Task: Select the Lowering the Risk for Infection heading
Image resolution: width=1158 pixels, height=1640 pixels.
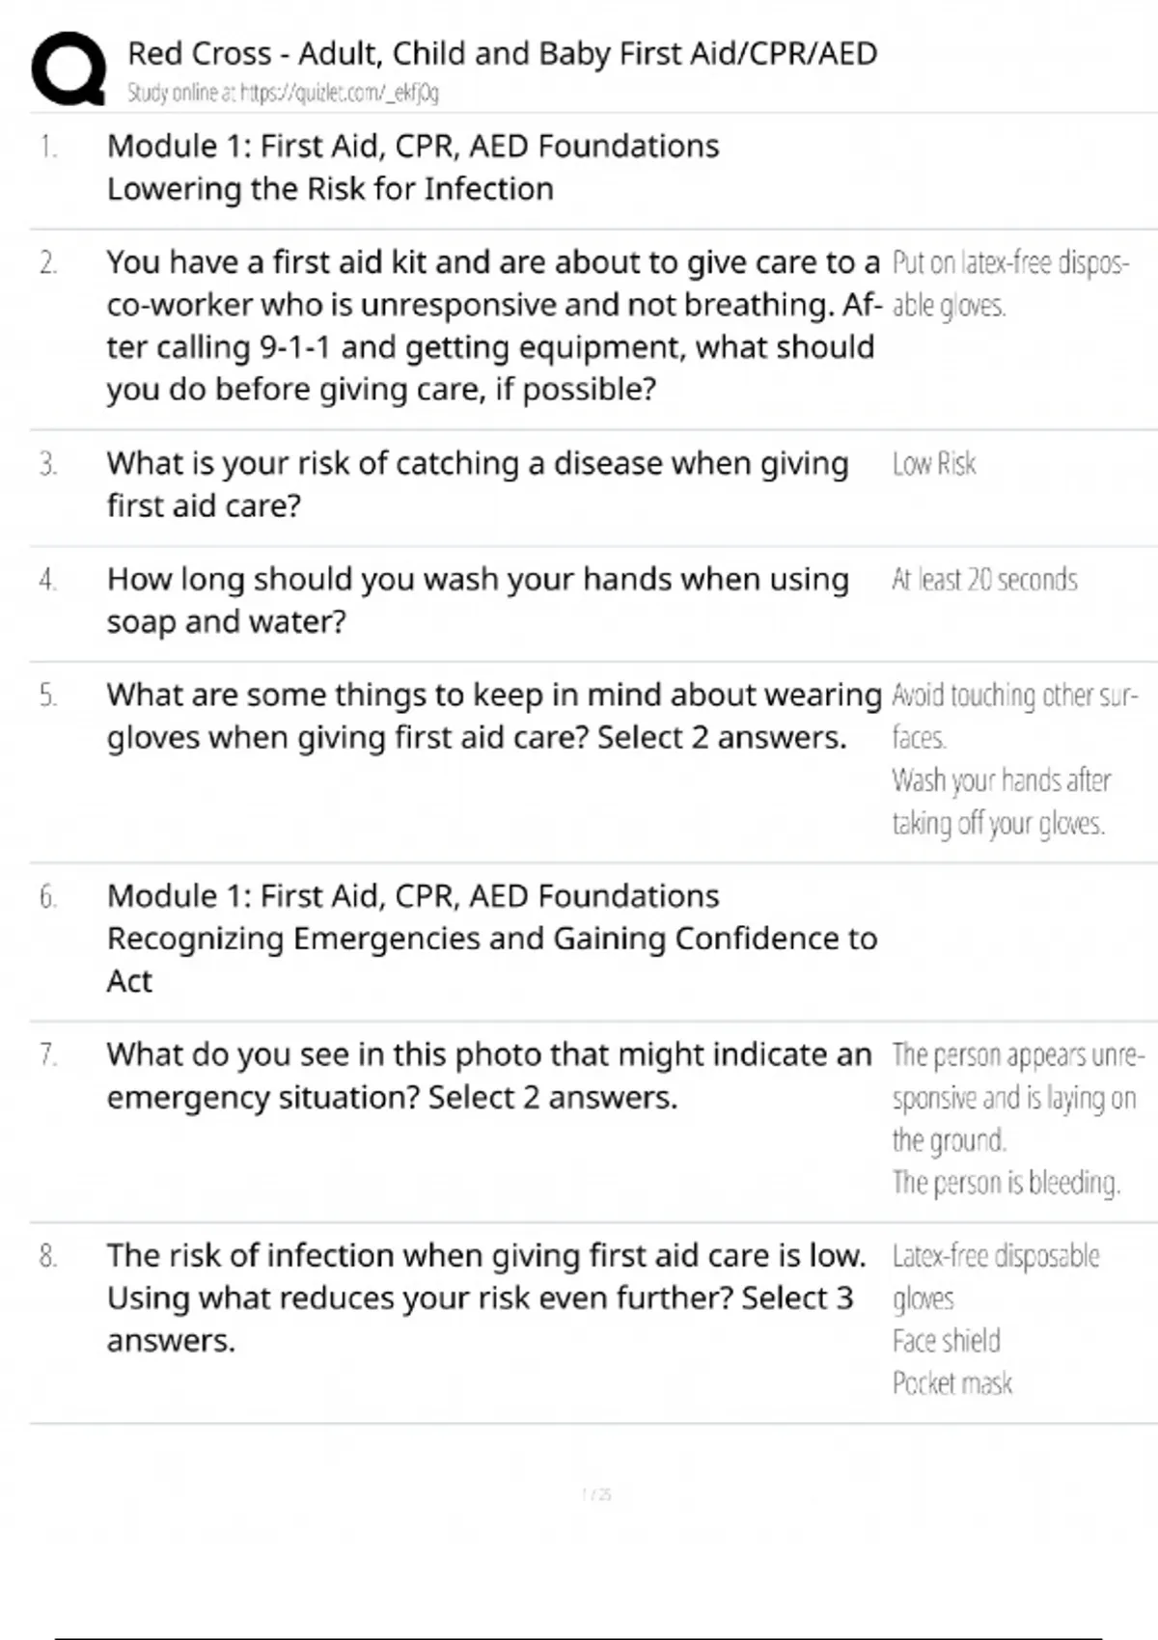Action: [330, 189]
